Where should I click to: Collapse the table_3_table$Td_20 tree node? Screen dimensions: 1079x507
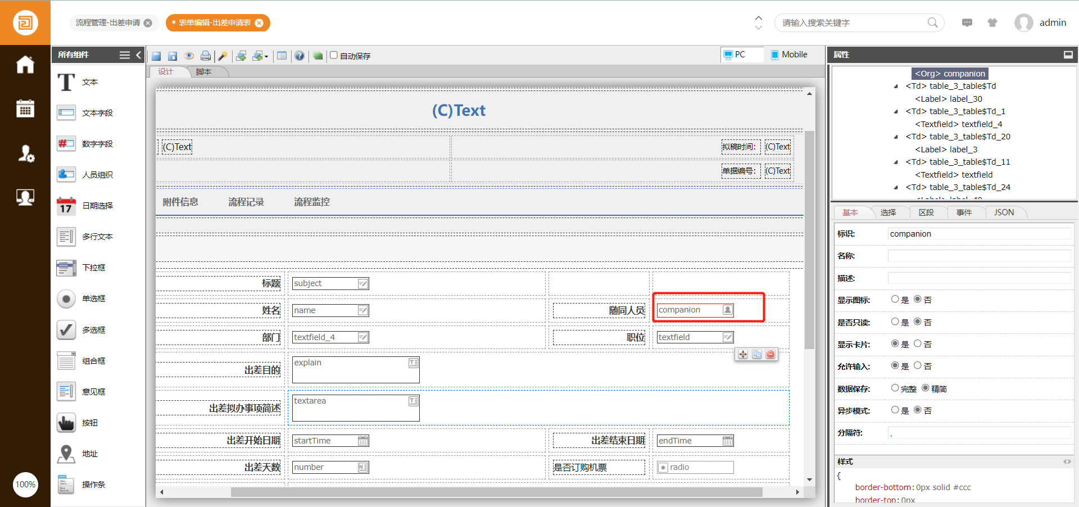click(x=896, y=137)
